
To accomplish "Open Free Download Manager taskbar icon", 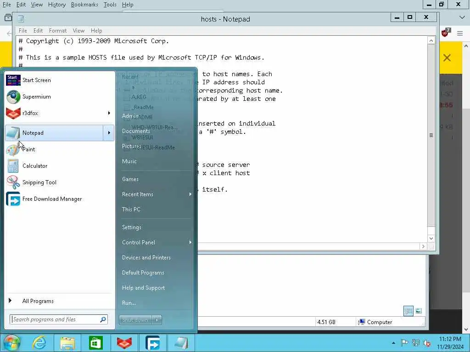I will click(152, 343).
